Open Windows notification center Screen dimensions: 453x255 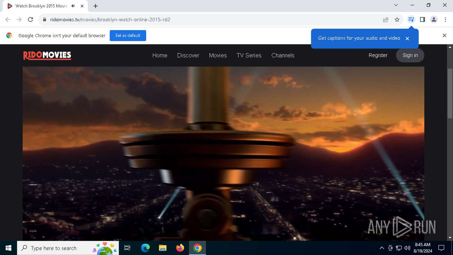[x=441, y=248]
